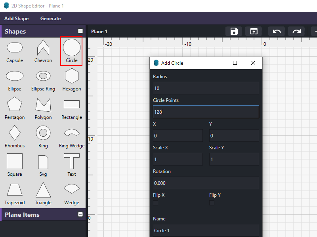317x237 pixels.
Task: Select the Trapezoid shape
Action: click(15, 194)
